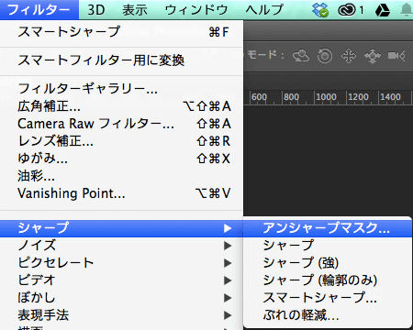Open the ウィンドウ menu

pyautogui.click(x=196, y=10)
